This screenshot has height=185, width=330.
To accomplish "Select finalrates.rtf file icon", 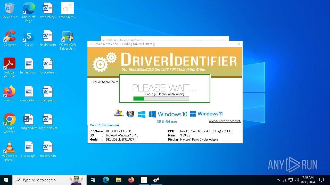I will [x=48, y=39].
